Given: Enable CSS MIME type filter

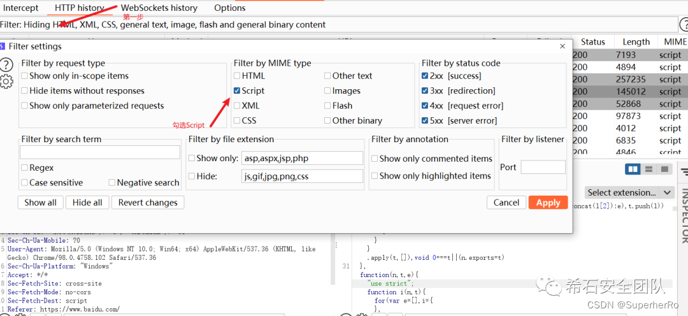Looking at the screenshot, I should tap(237, 120).
